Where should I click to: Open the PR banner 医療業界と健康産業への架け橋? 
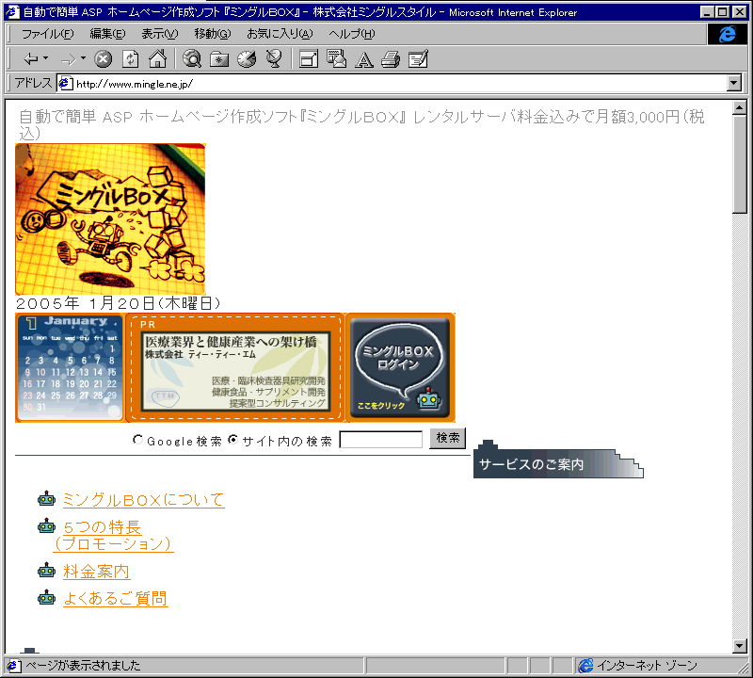[235, 367]
